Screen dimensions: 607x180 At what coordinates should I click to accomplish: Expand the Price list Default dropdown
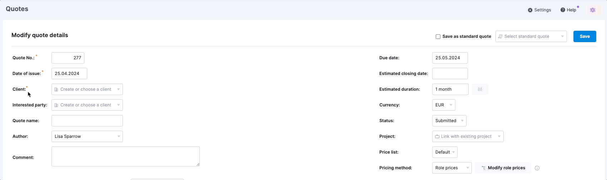[x=445, y=152]
